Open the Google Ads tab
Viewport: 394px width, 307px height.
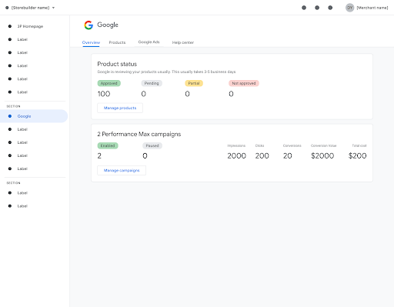pyautogui.click(x=149, y=42)
